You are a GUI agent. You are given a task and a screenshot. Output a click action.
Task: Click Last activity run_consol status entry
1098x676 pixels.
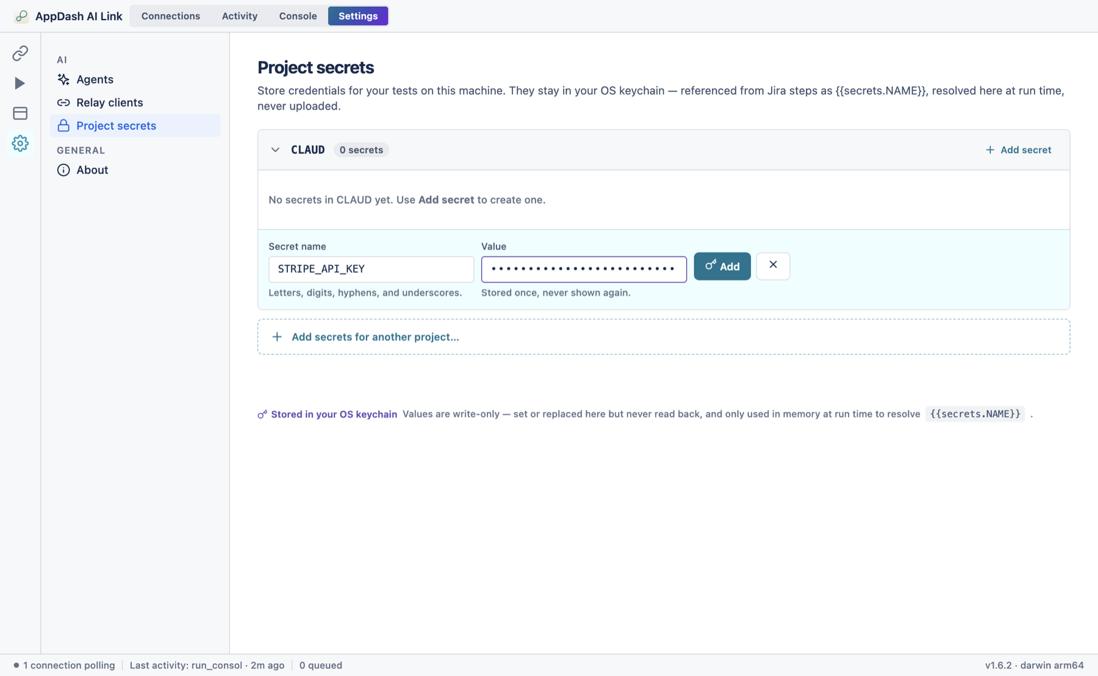(x=207, y=666)
